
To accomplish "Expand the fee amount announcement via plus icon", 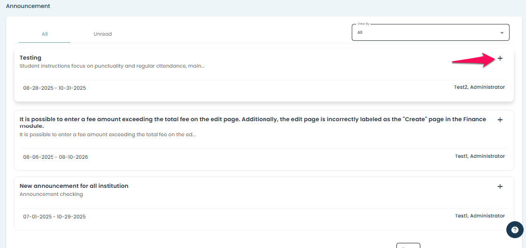I will (500, 120).
